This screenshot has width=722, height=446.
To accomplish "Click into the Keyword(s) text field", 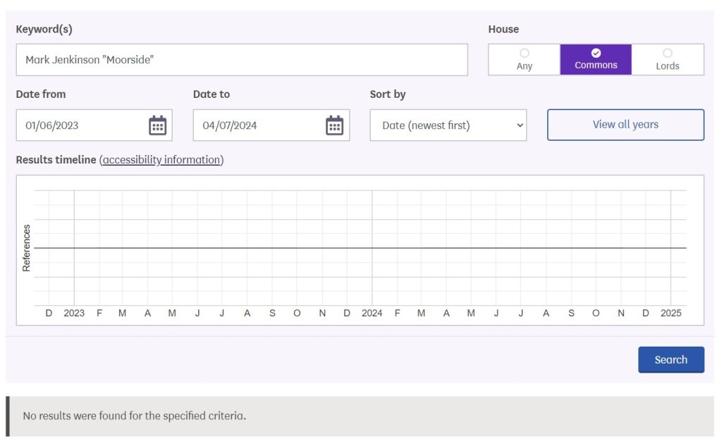I will 241,60.
